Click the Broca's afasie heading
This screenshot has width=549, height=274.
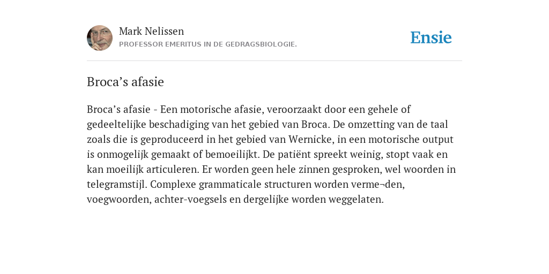click(125, 82)
